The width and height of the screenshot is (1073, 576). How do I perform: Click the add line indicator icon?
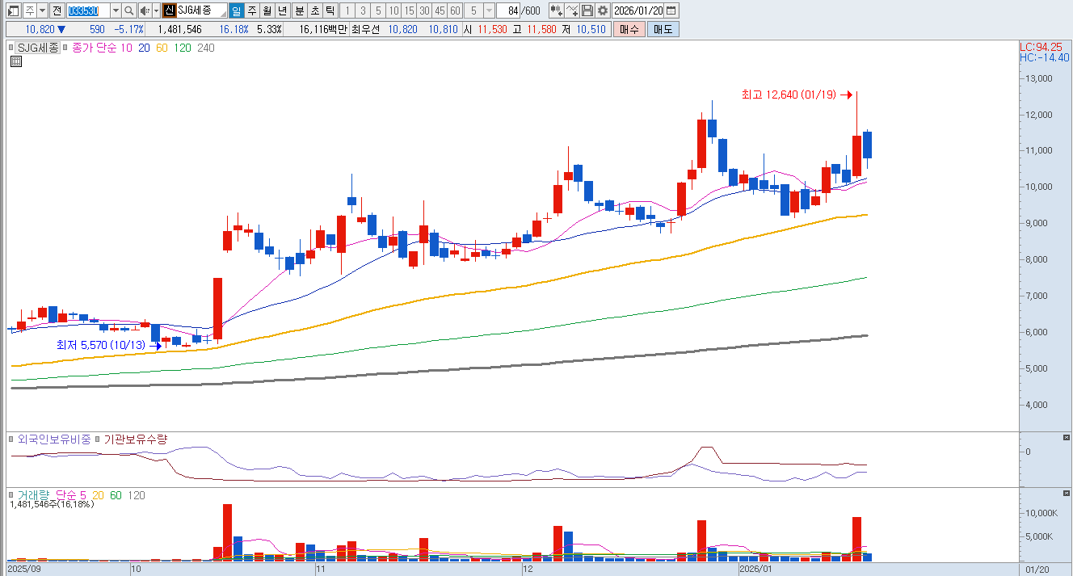572,11
